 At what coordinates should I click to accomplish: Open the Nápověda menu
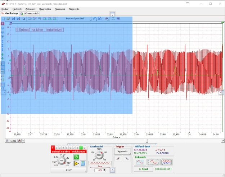point(74,9)
